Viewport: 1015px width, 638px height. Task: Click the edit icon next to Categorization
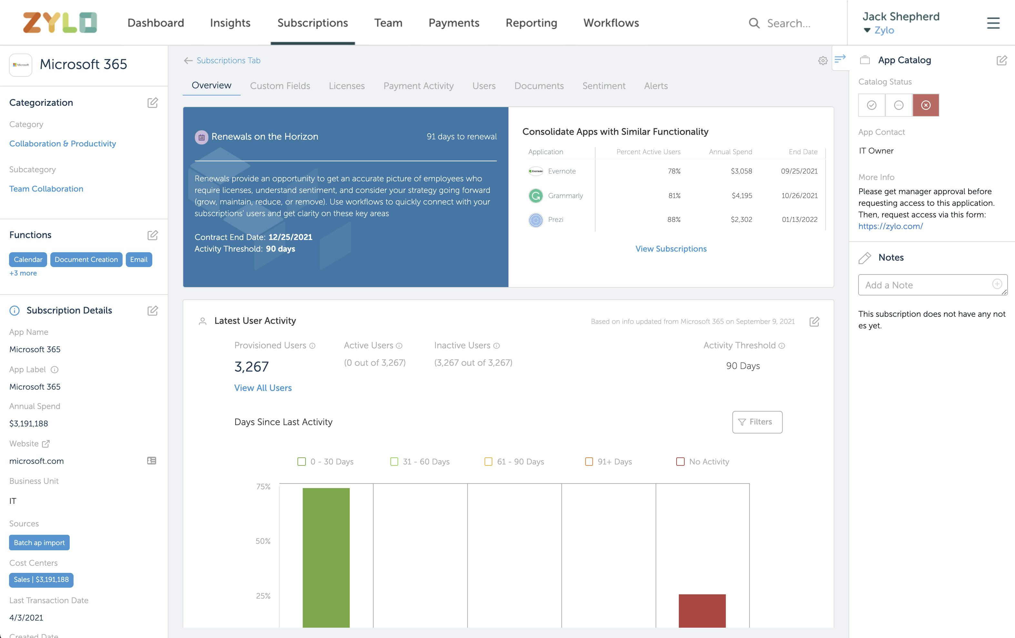[x=152, y=102]
